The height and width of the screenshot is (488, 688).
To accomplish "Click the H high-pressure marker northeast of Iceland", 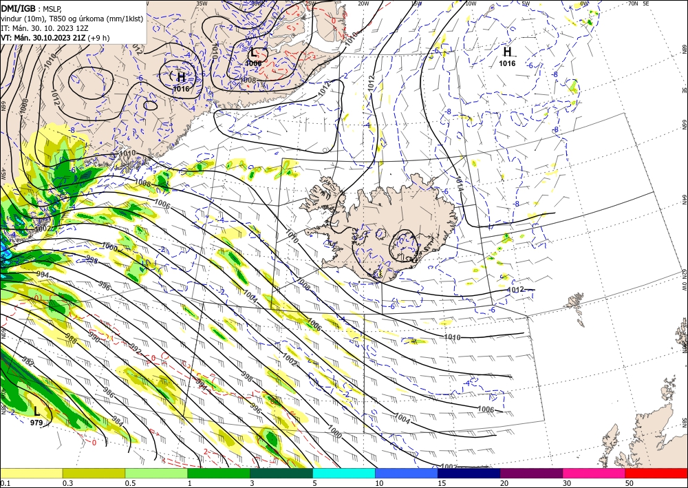I will [x=507, y=52].
